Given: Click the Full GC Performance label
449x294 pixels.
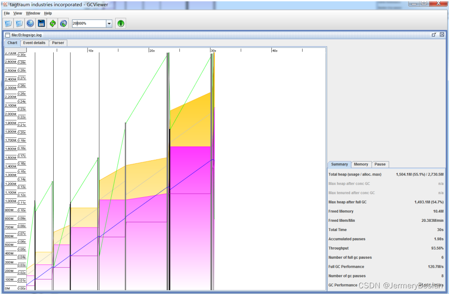Looking at the screenshot, I should coord(346,266).
